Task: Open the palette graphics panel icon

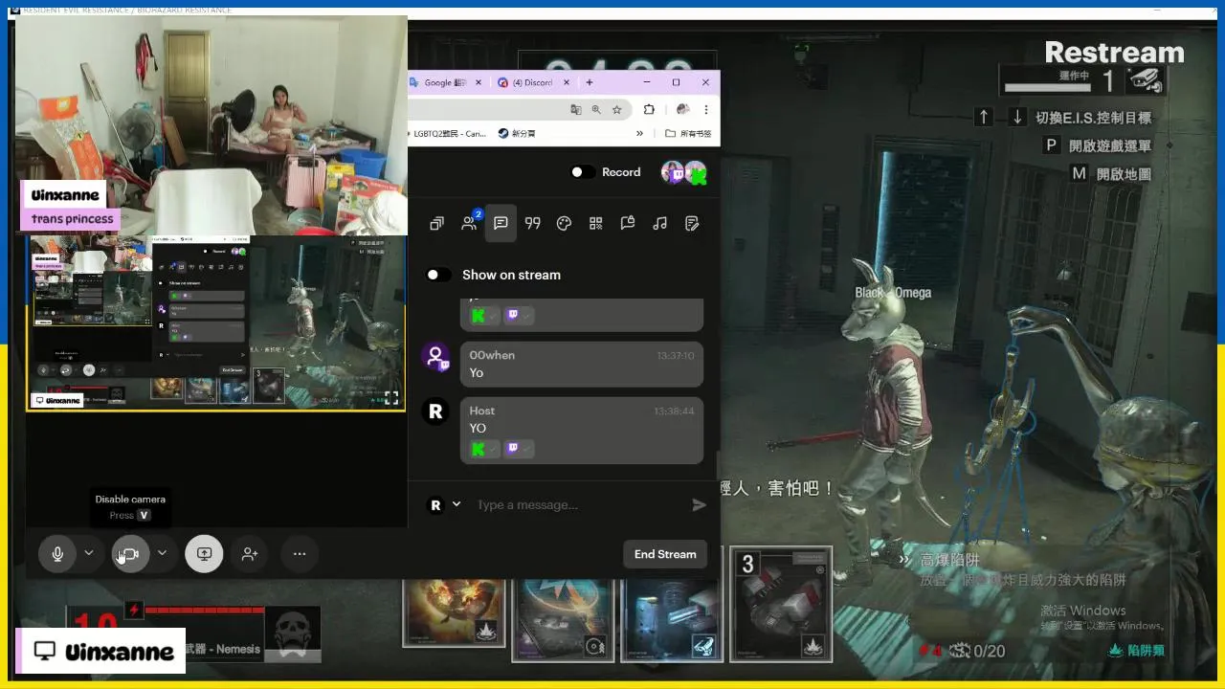Action: click(565, 223)
